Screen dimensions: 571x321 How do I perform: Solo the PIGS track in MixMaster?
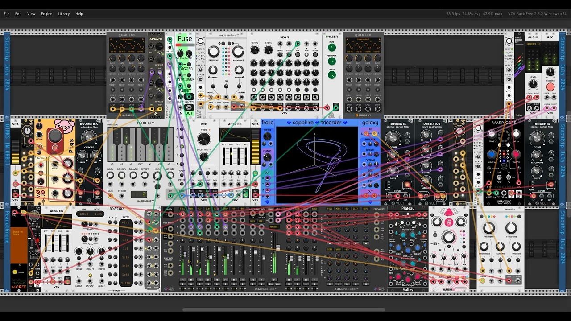[x=182, y=284]
